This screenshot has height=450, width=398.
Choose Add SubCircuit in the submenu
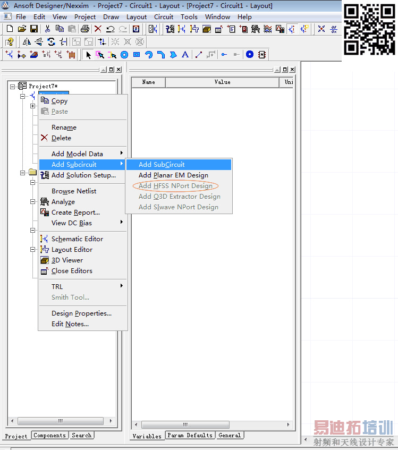pos(179,165)
